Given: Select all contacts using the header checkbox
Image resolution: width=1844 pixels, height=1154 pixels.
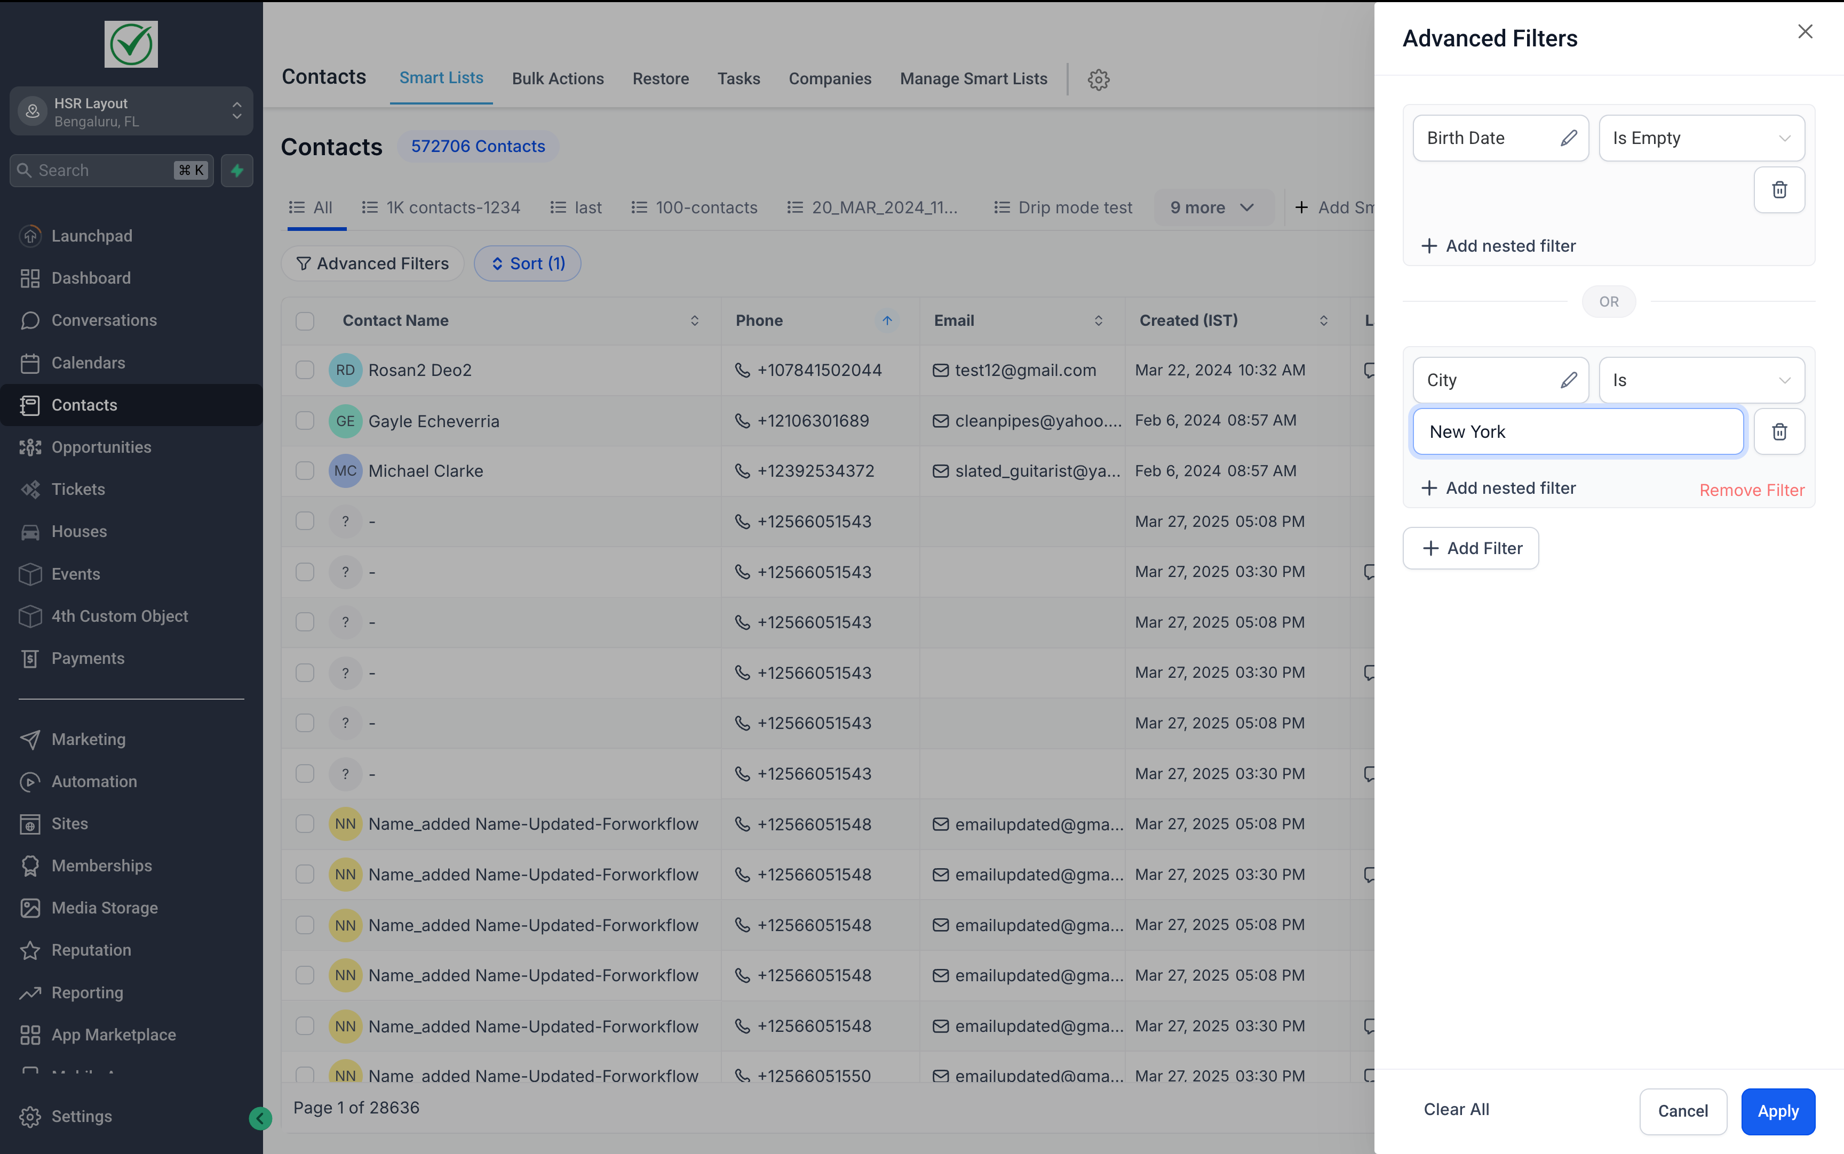Looking at the screenshot, I should click(x=305, y=320).
